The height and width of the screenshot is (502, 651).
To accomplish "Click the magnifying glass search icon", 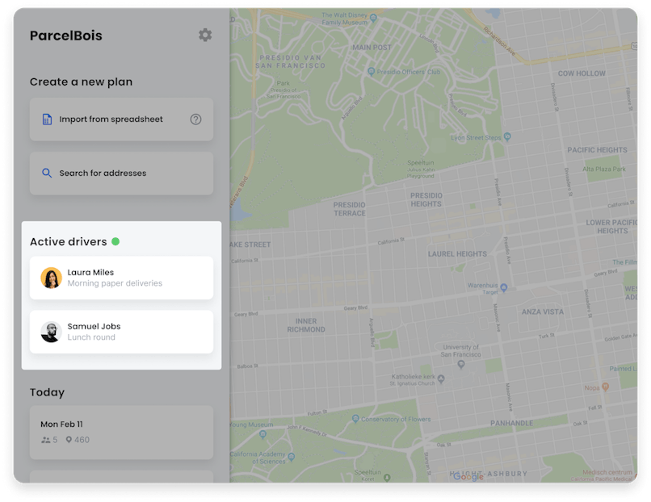I will click(47, 172).
